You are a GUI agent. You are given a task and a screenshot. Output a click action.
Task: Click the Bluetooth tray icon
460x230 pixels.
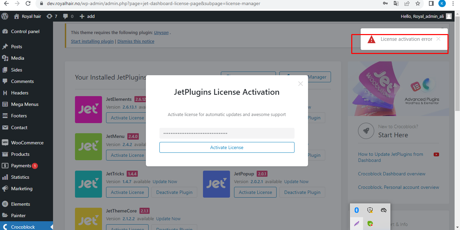357,210
